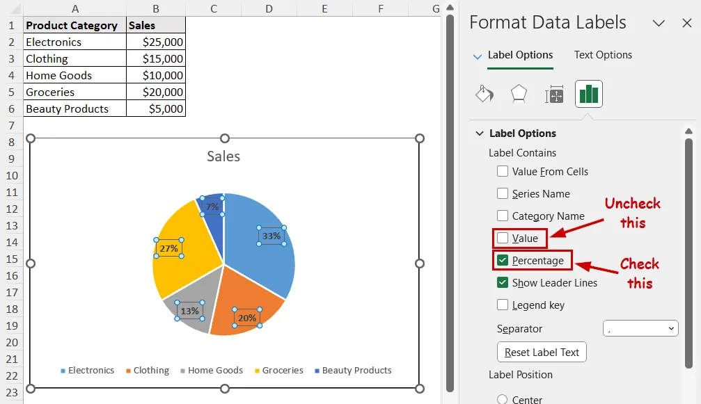Select the Product Category header cell

click(75, 25)
